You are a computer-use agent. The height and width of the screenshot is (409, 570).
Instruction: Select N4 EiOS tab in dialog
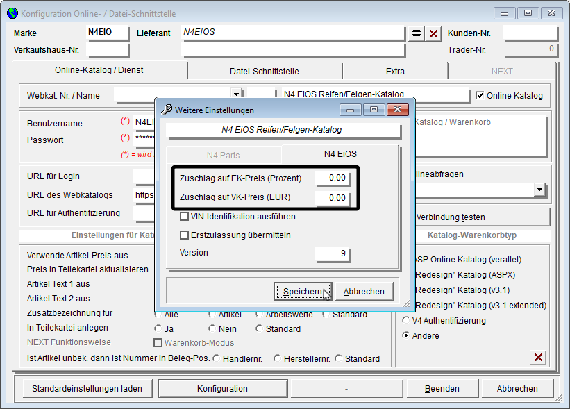pos(340,153)
